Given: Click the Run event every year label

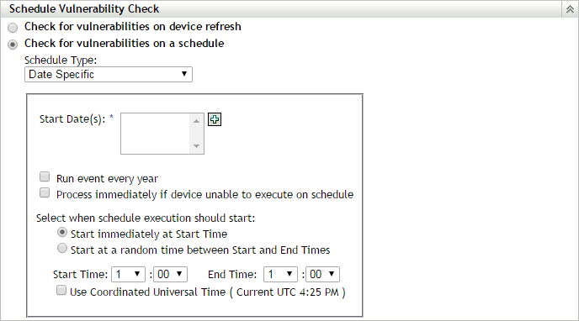Looking at the screenshot, I should 107,179.
